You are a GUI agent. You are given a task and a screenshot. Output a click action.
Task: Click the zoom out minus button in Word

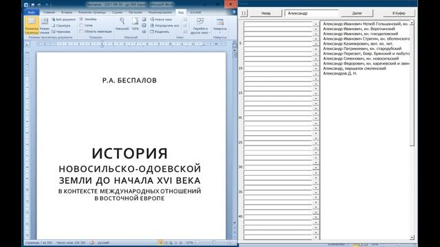pos(197,242)
